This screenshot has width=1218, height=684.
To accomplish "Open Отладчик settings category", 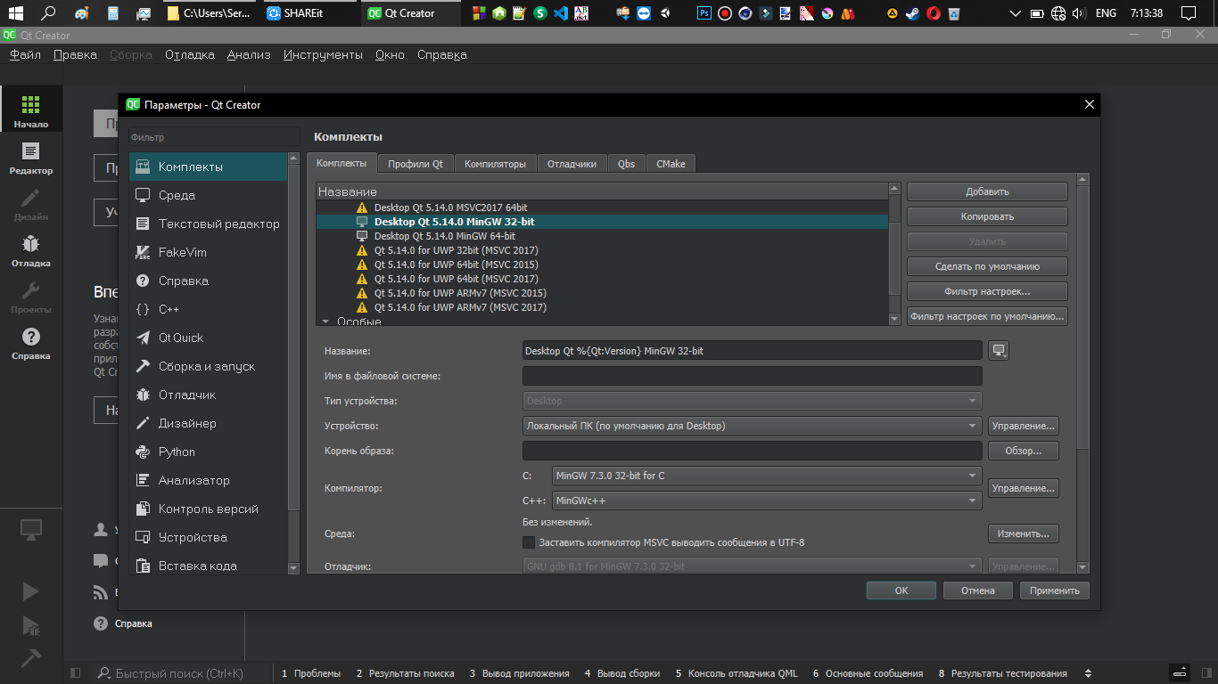I will (208, 395).
